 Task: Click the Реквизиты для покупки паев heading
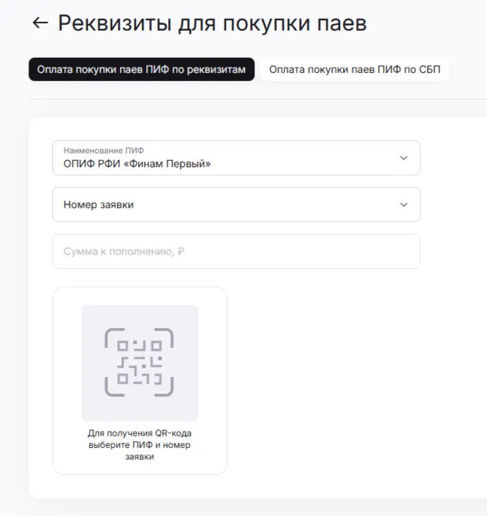click(212, 23)
